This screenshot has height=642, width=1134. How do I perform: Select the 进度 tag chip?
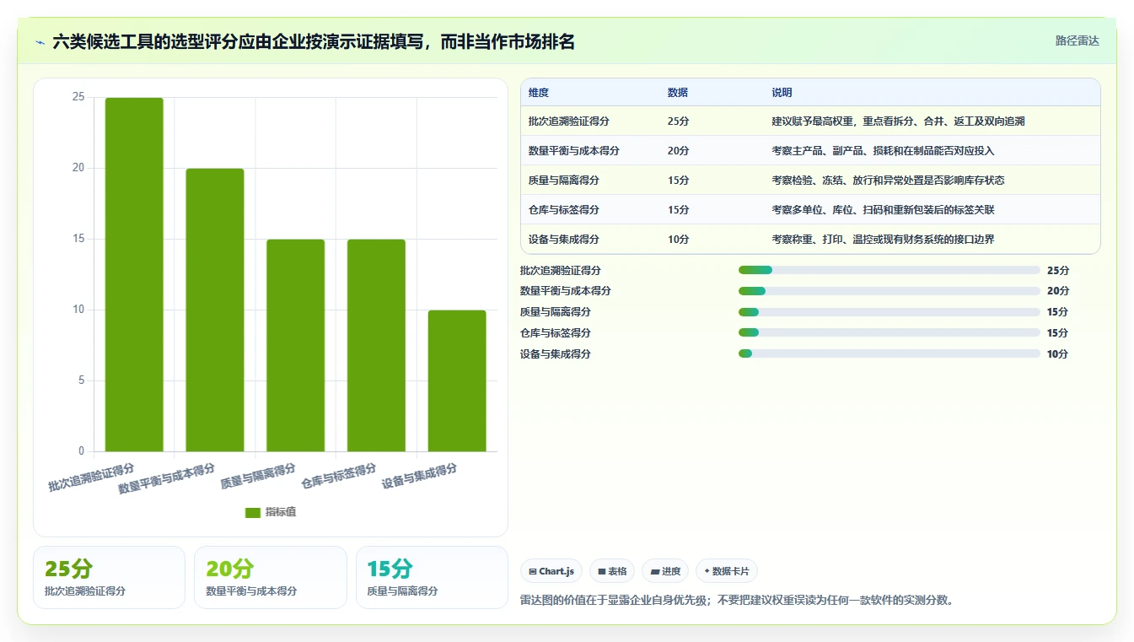pos(665,571)
